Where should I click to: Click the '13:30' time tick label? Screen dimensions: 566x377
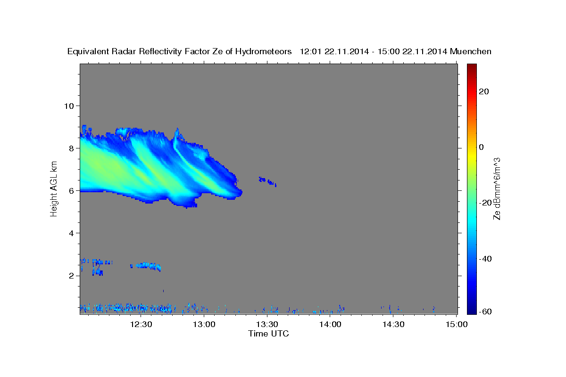tap(267, 324)
